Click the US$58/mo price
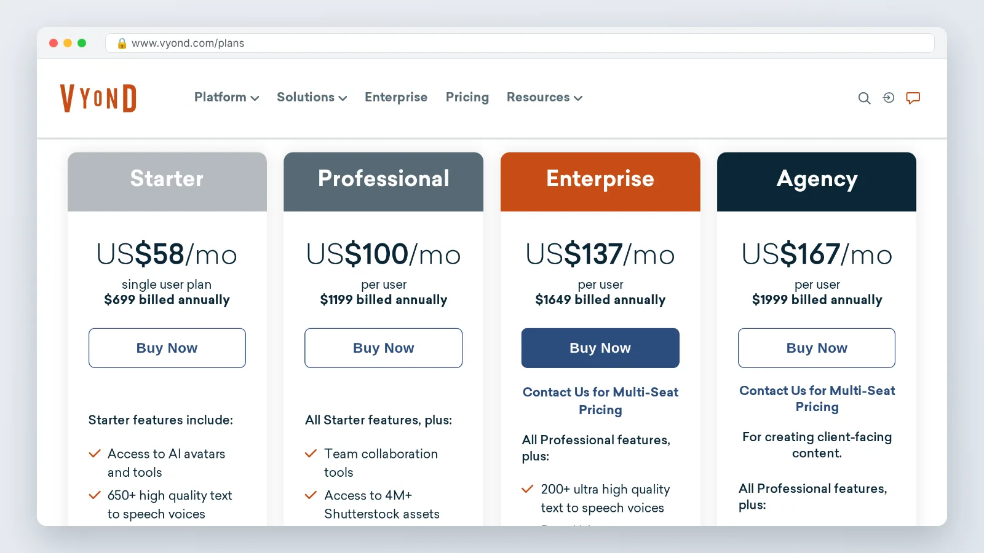 click(x=167, y=254)
